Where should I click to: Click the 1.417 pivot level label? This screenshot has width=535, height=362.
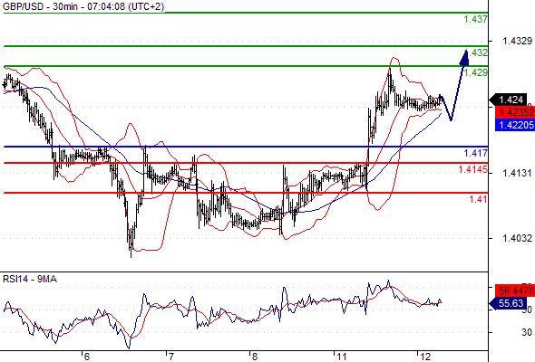pos(476,153)
